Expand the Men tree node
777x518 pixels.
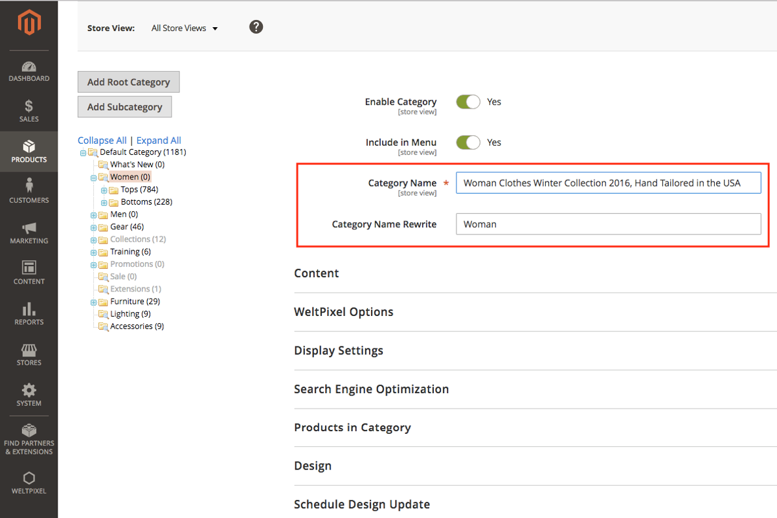tap(94, 215)
